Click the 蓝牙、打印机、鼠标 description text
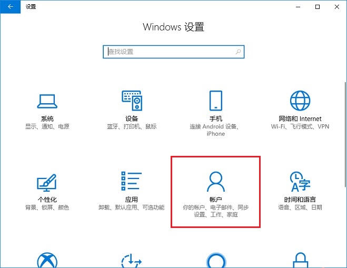The width and height of the screenshot is (347, 268). pyautogui.click(x=132, y=127)
